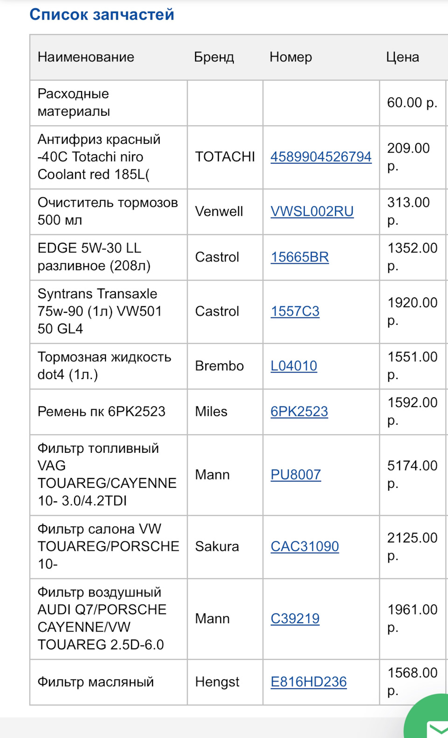Click the 'Номер' column header
Screen dimensions: 448x738
[290, 57]
